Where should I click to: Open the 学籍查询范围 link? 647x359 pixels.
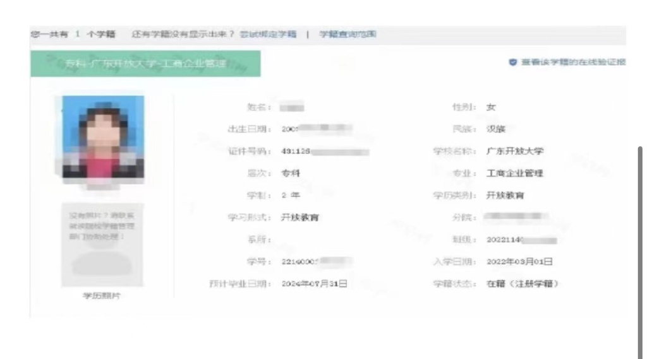pos(348,34)
